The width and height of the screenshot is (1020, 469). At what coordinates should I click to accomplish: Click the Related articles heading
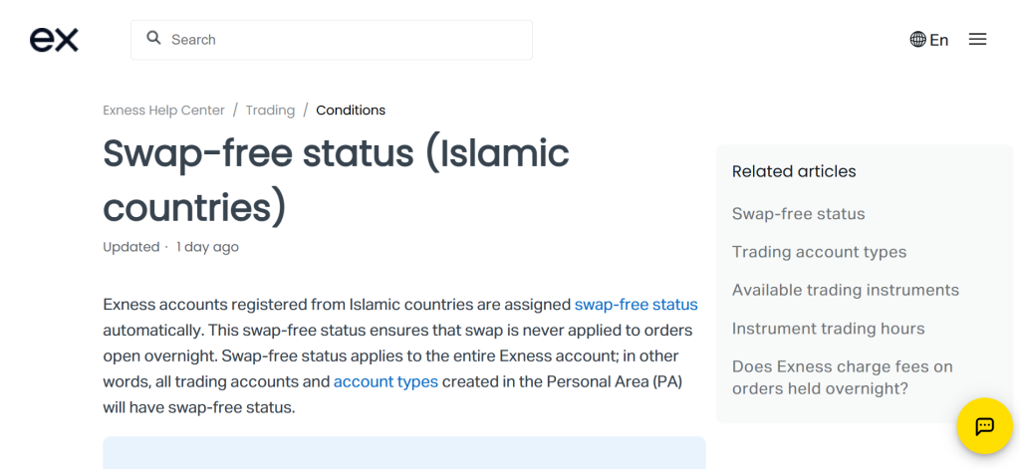coord(794,171)
